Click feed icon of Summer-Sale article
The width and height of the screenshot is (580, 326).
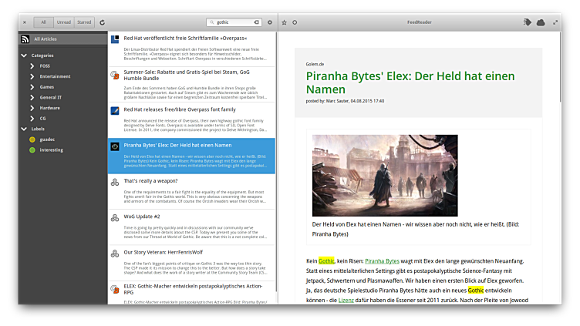tap(115, 75)
